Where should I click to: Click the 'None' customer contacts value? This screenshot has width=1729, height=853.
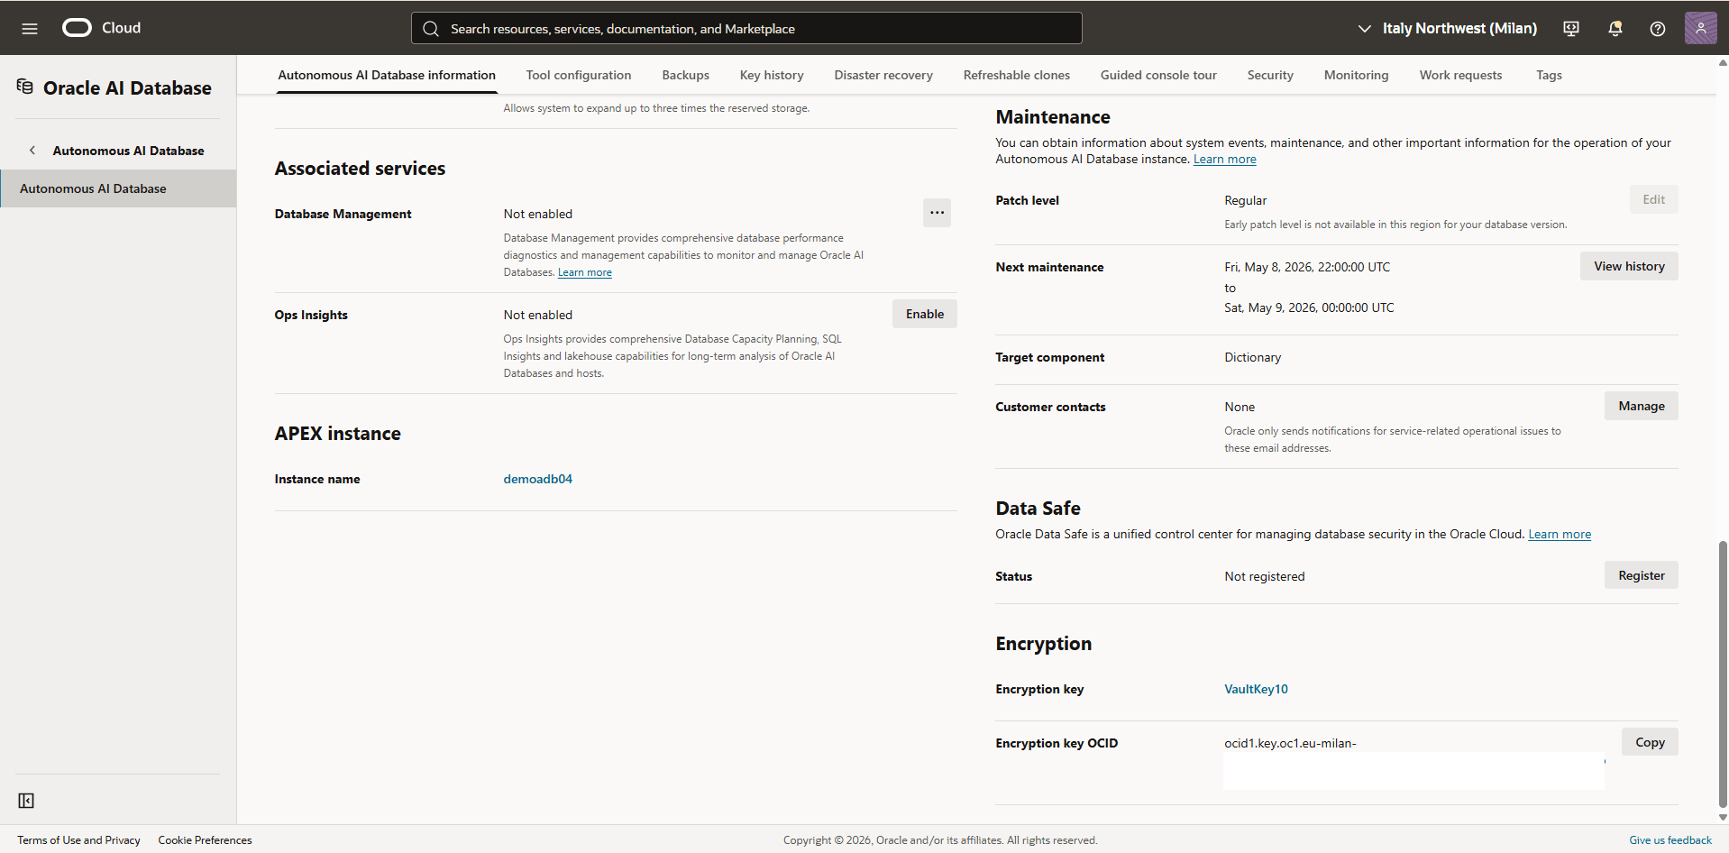point(1240,407)
